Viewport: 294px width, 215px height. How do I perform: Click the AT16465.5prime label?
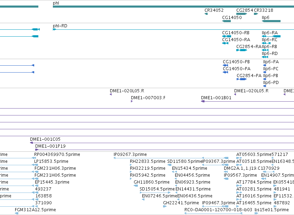(x=254, y=203)
